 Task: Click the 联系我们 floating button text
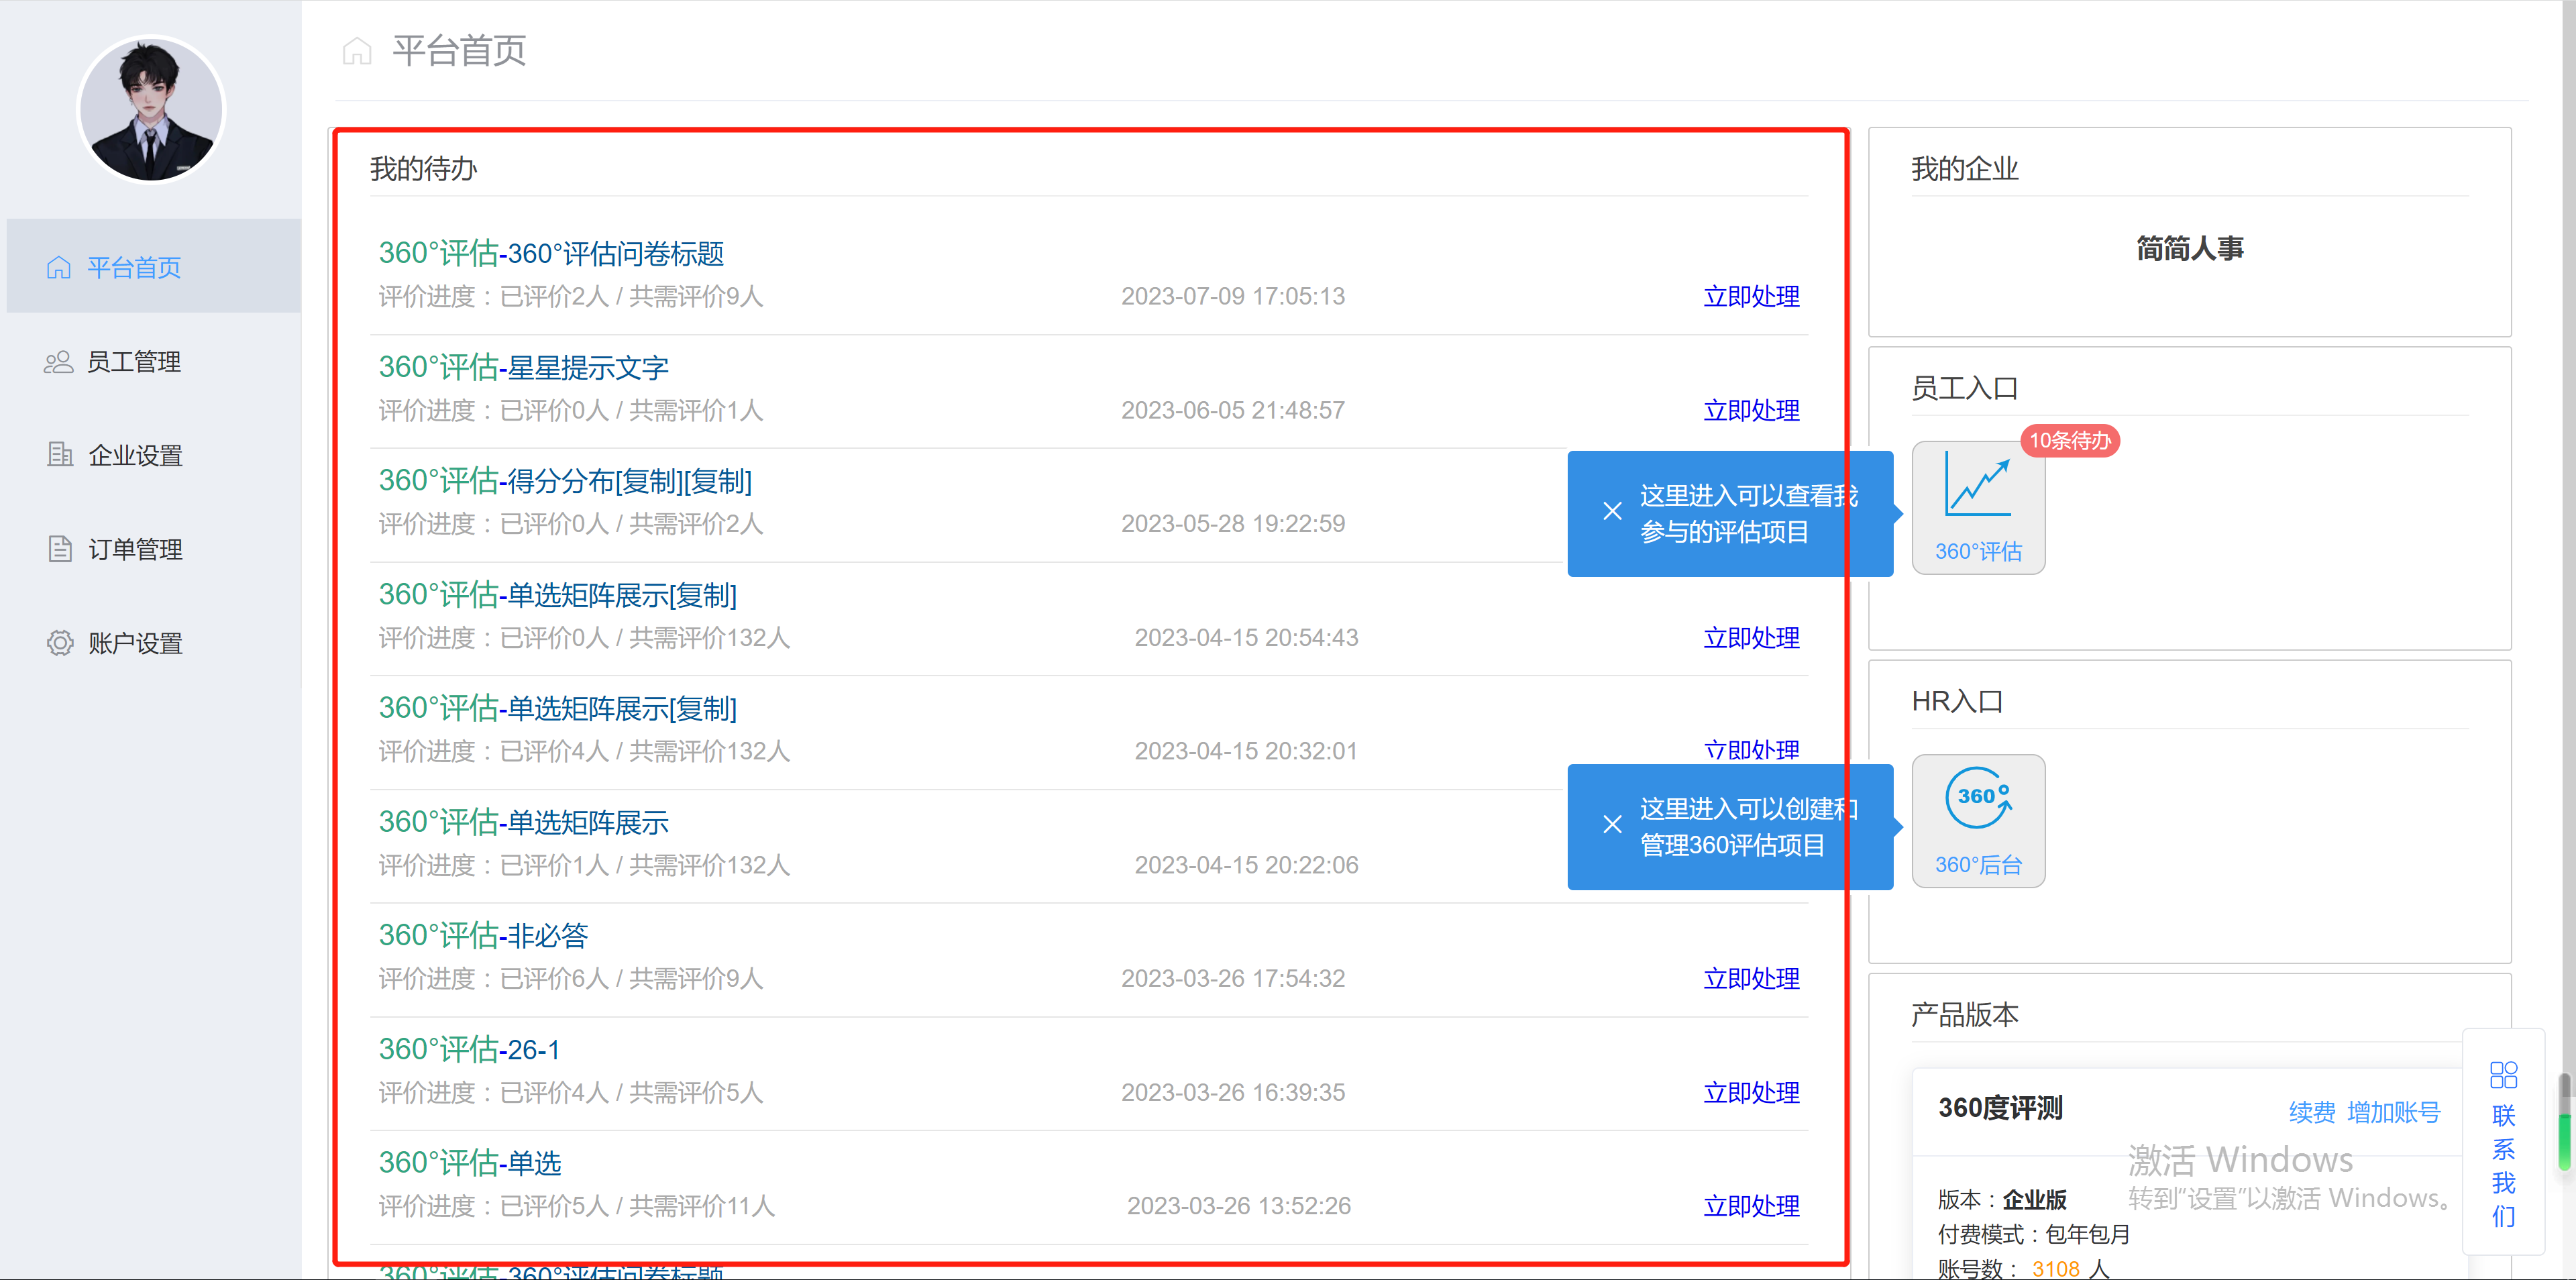[2503, 1165]
